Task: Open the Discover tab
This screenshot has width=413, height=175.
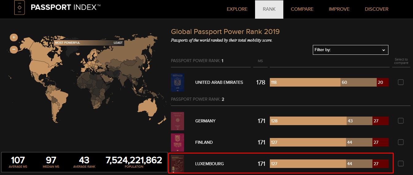Action: coord(376,9)
